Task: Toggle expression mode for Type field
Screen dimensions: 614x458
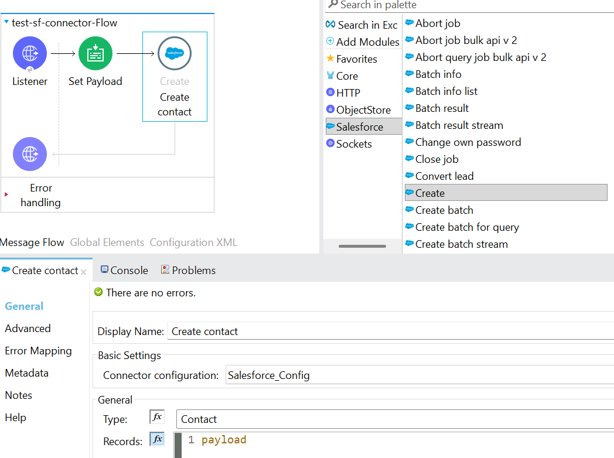Action: click(x=157, y=417)
